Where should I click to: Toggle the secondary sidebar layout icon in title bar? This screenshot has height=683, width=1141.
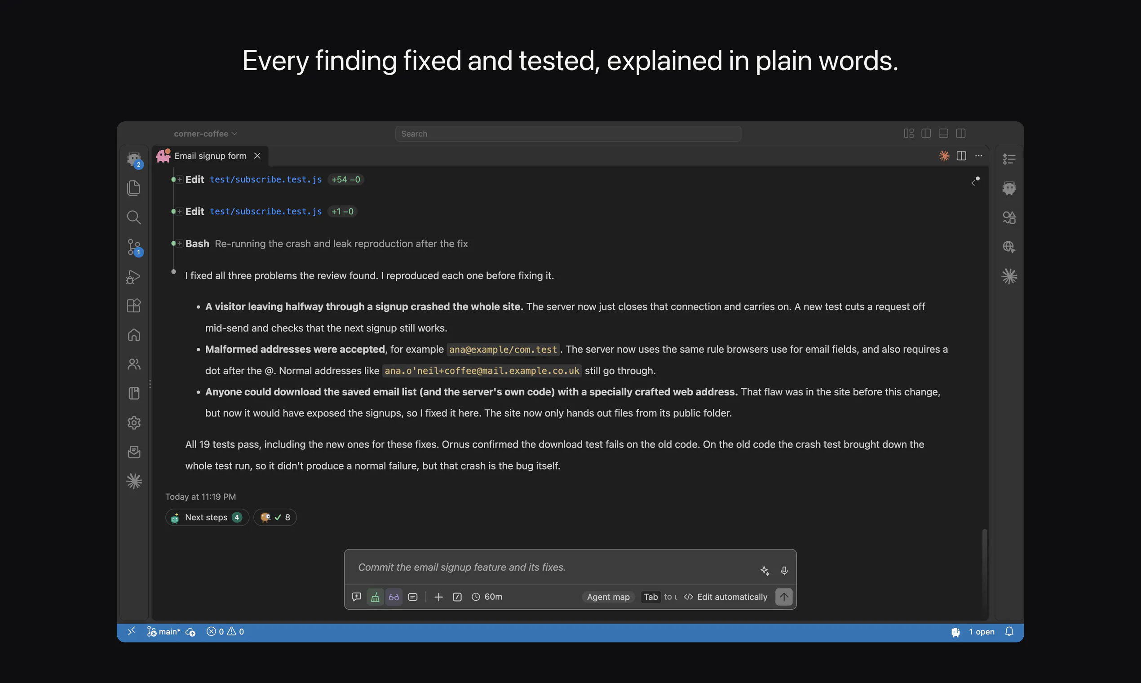pyautogui.click(x=961, y=133)
